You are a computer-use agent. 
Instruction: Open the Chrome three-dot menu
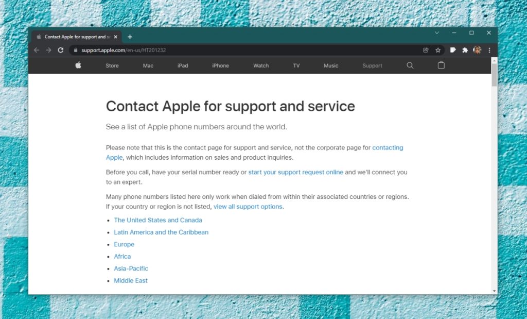tap(489, 50)
